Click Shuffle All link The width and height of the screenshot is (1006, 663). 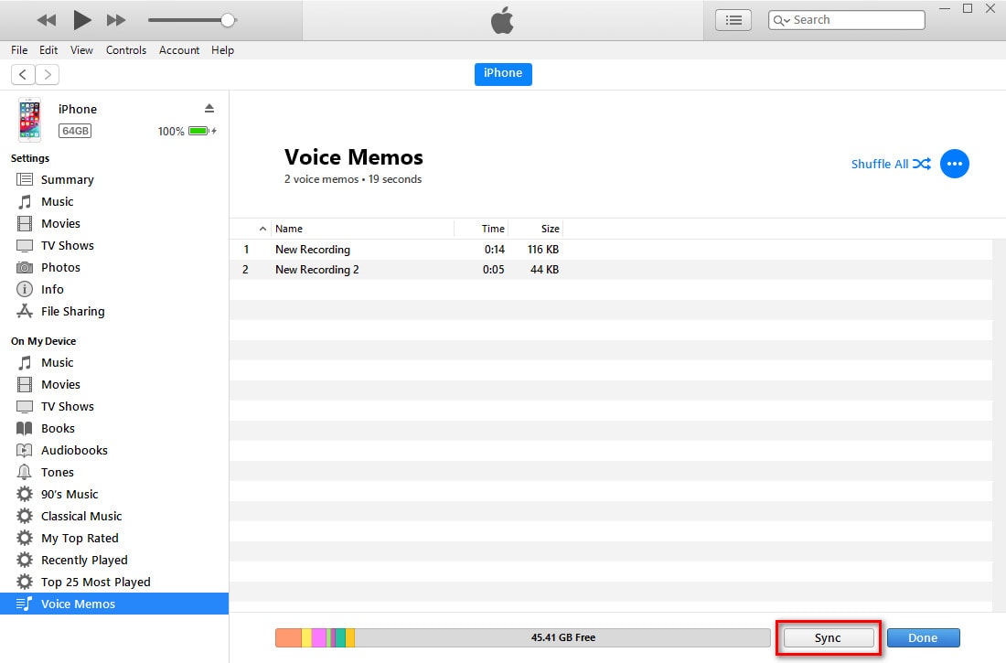tap(891, 164)
